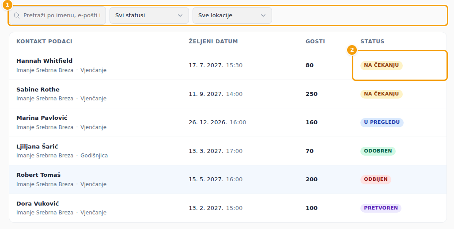Click guest count 250
Viewport: 454px width, 229px height.
(311, 94)
